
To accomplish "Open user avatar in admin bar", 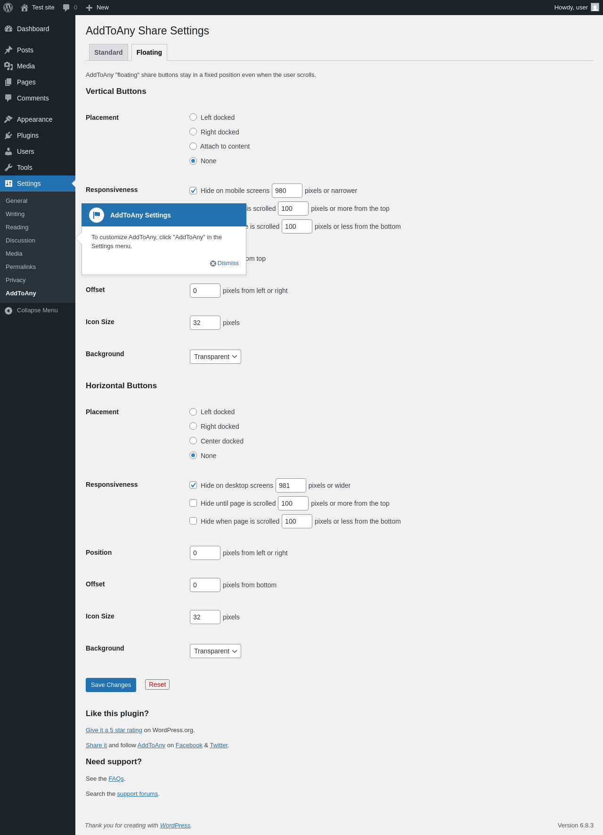I will [x=595, y=8].
